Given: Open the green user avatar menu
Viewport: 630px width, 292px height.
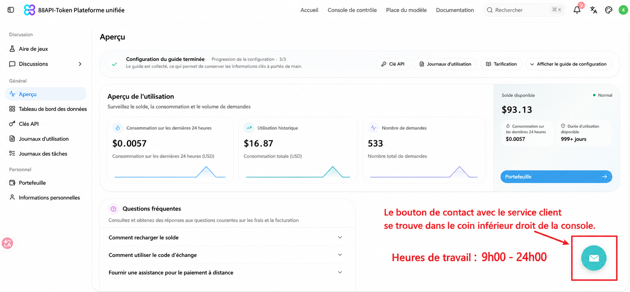Looking at the screenshot, I should point(623,10).
